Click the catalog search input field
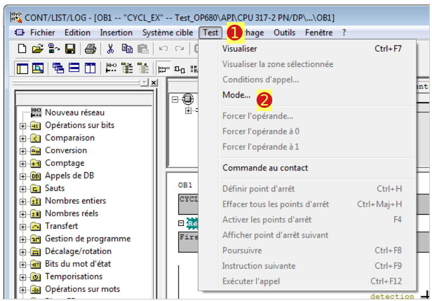Viewport: 432px width, 301px height. (x=84, y=99)
